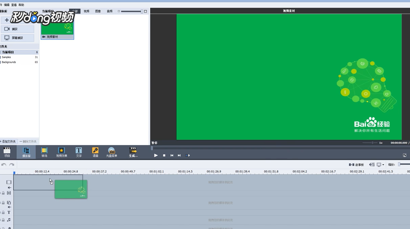Select the 当前项目 folder row
The height and width of the screenshot is (229, 410).
(x=19, y=52)
